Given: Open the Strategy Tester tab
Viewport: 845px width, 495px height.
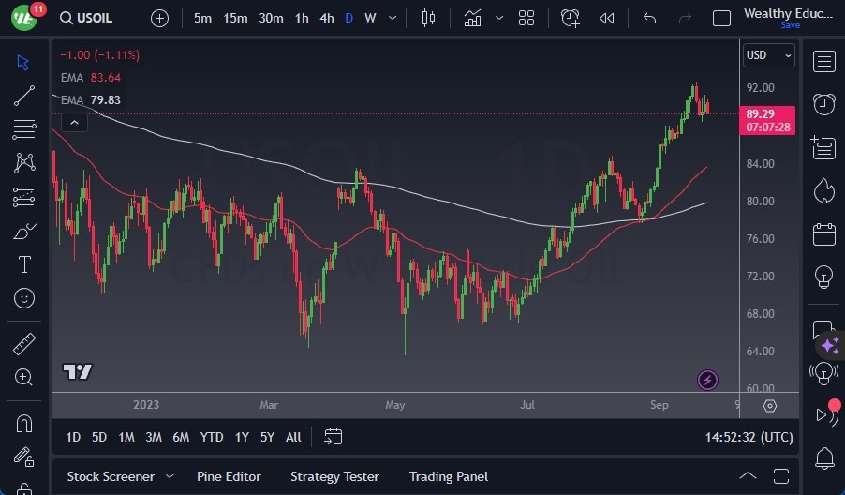Looking at the screenshot, I should [x=334, y=476].
